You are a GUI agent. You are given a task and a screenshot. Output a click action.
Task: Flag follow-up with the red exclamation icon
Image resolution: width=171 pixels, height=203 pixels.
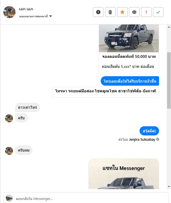click(146, 12)
